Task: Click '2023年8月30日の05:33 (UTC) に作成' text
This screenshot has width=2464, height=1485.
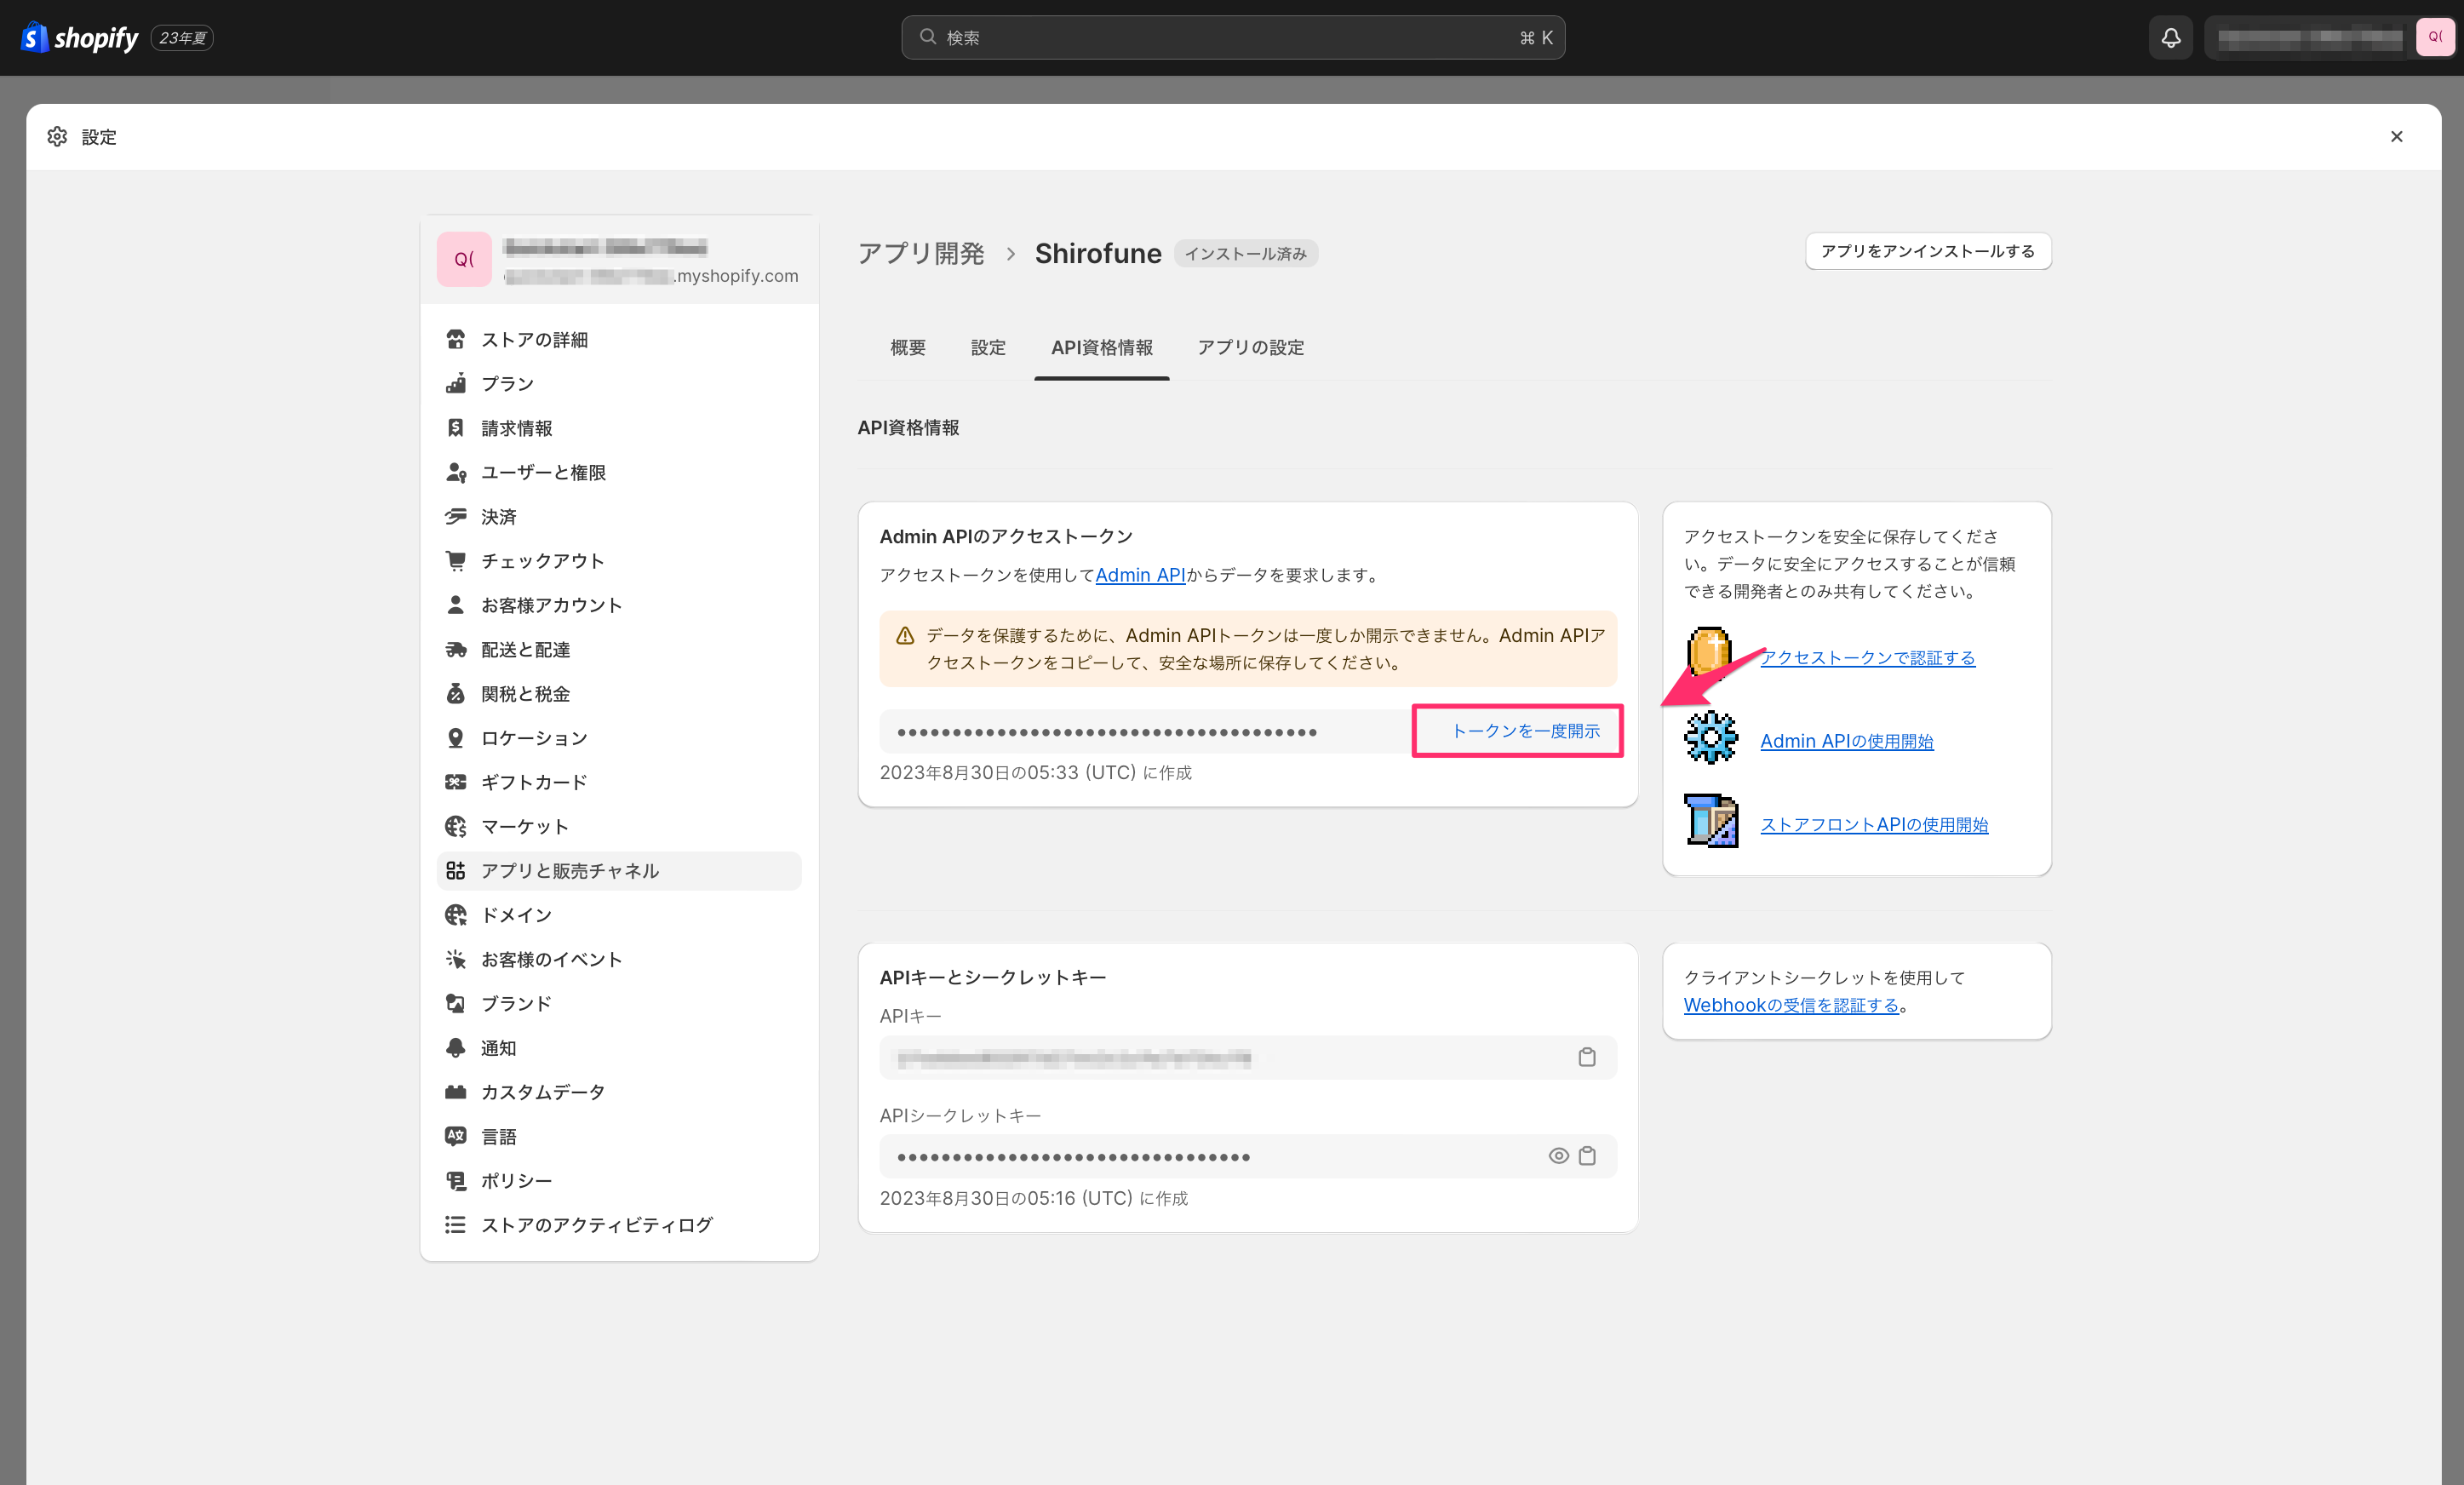Action: coord(1035,773)
